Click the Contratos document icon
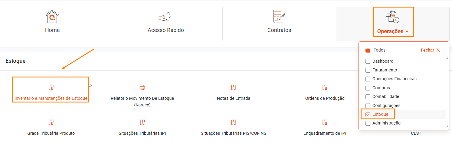Image resolution: width=452 pixels, height=148 pixels. [x=279, y=16]
